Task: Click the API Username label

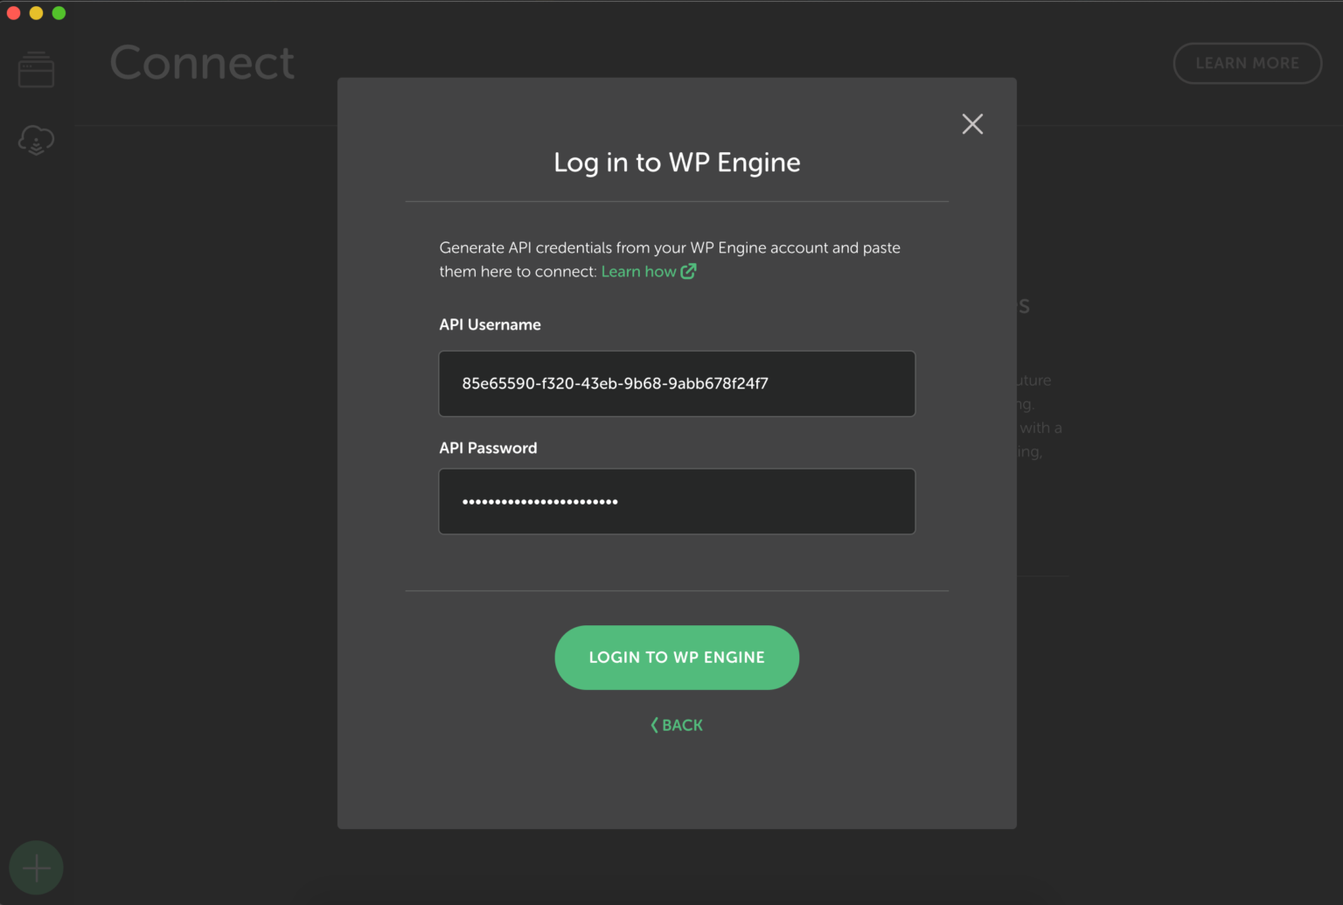Action: pyautogui.click(x=490, y=324)
